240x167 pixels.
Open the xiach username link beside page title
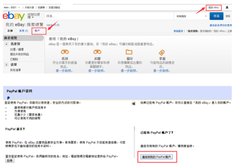(51, 25)
